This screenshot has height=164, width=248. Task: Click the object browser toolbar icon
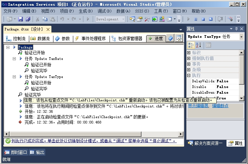click(162, 19)
